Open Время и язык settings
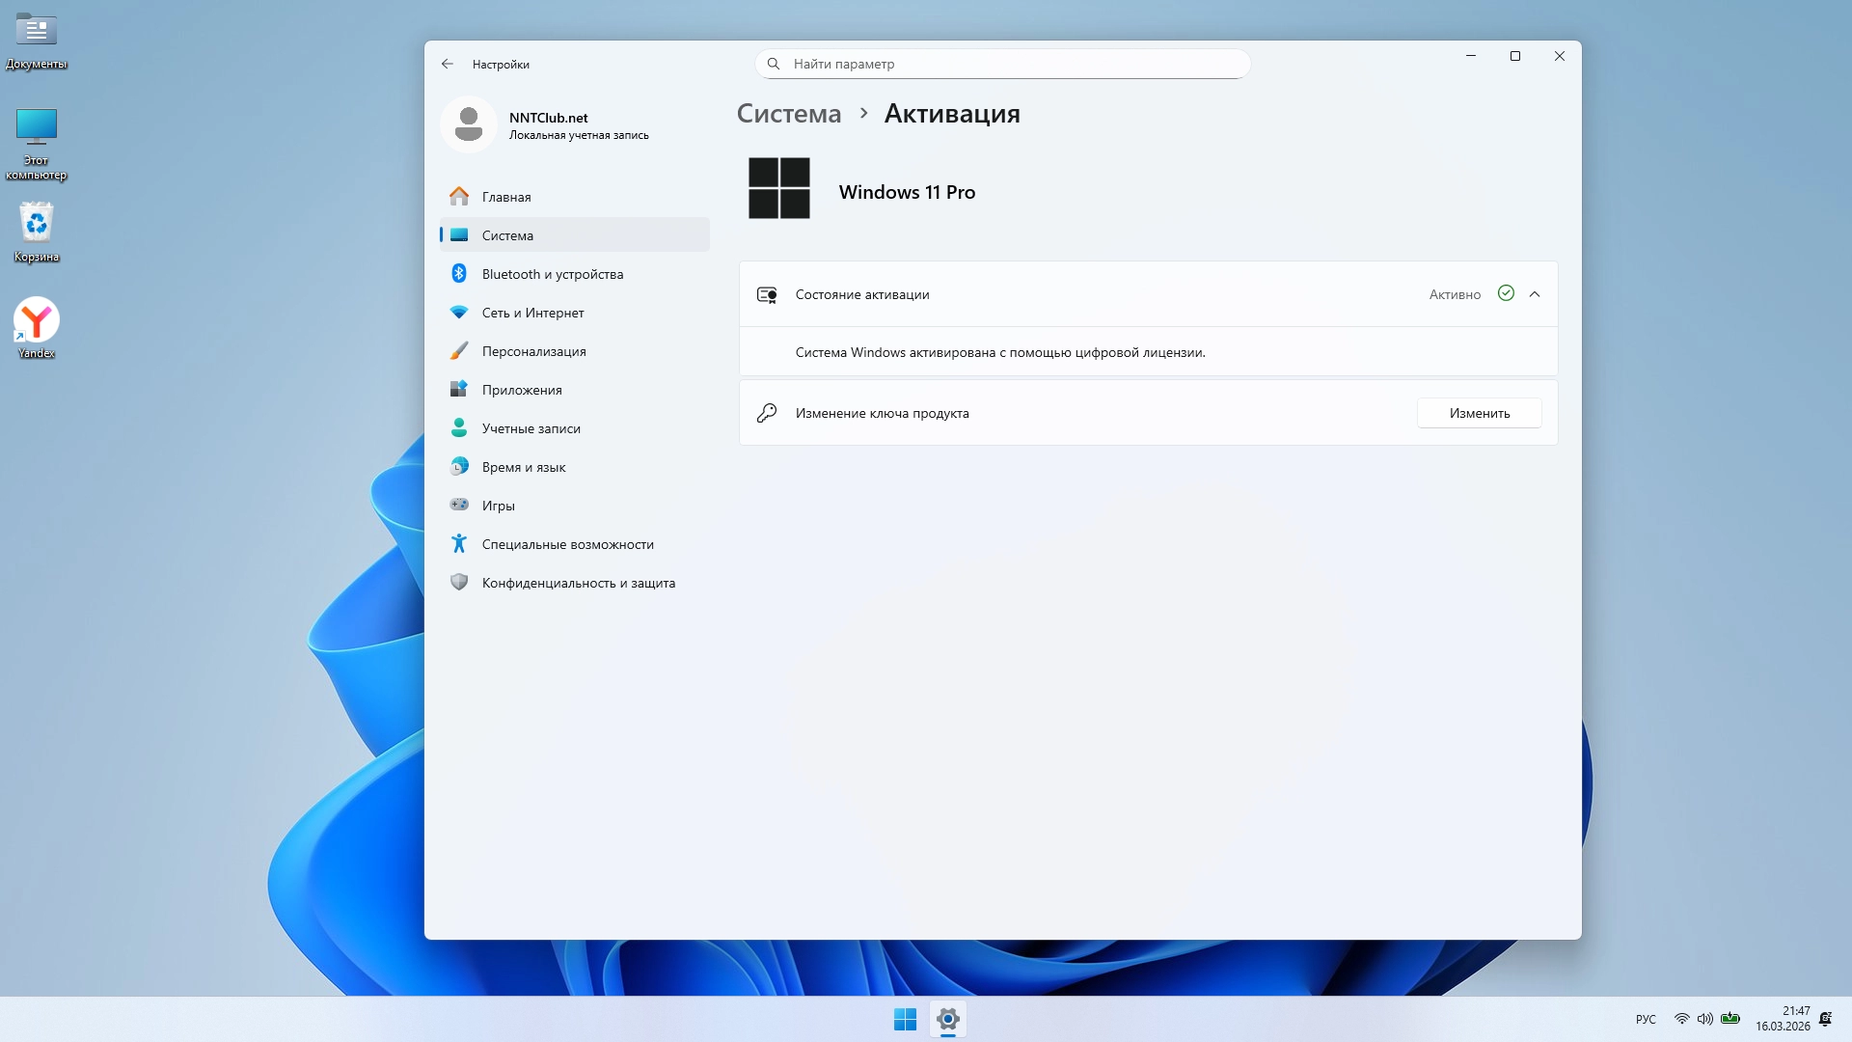Screen dimensions: 1852x1042 [x=523, y=467]
